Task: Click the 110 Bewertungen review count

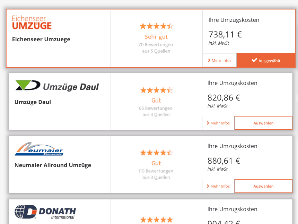Action: click(x=156, y=171)
